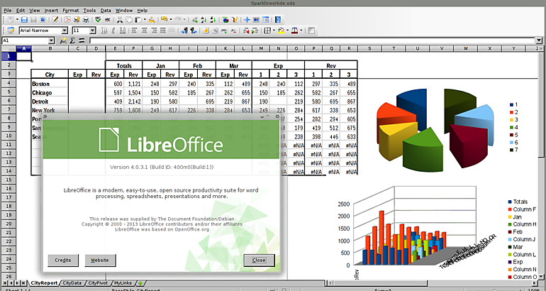Export directly as PDF
The width and height of the screenshot is (546, 291).
67,20
